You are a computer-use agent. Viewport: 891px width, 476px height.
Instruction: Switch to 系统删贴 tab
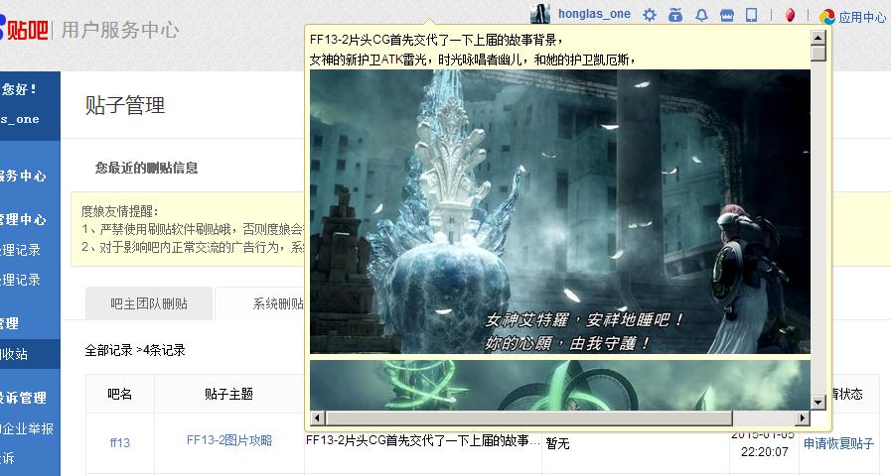(x=278, y=303)
